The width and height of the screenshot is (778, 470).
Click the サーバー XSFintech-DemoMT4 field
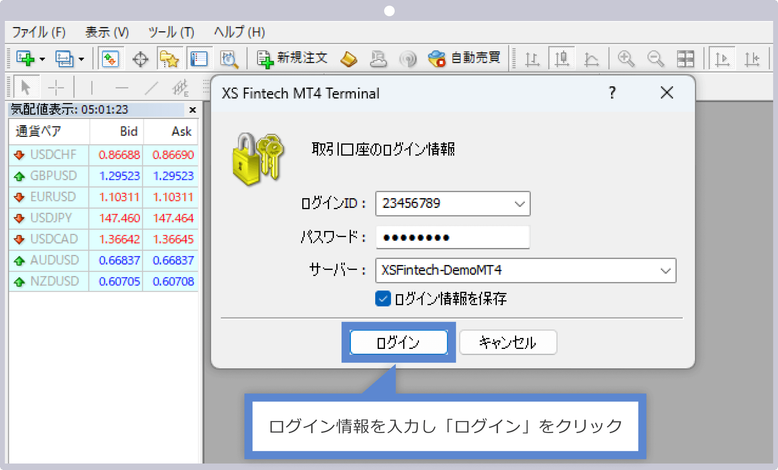coord(526,270)
